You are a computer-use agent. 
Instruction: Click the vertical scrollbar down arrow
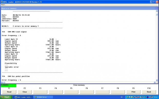(x=157, y=80)
